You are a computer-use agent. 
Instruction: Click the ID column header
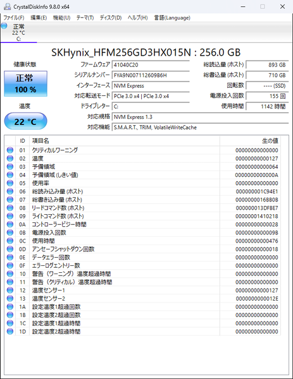23,141
